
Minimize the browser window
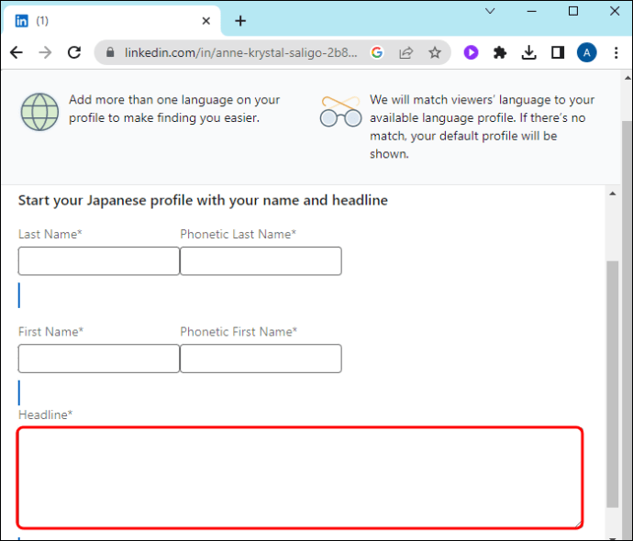pyautogui.click(x=532, y=11)
